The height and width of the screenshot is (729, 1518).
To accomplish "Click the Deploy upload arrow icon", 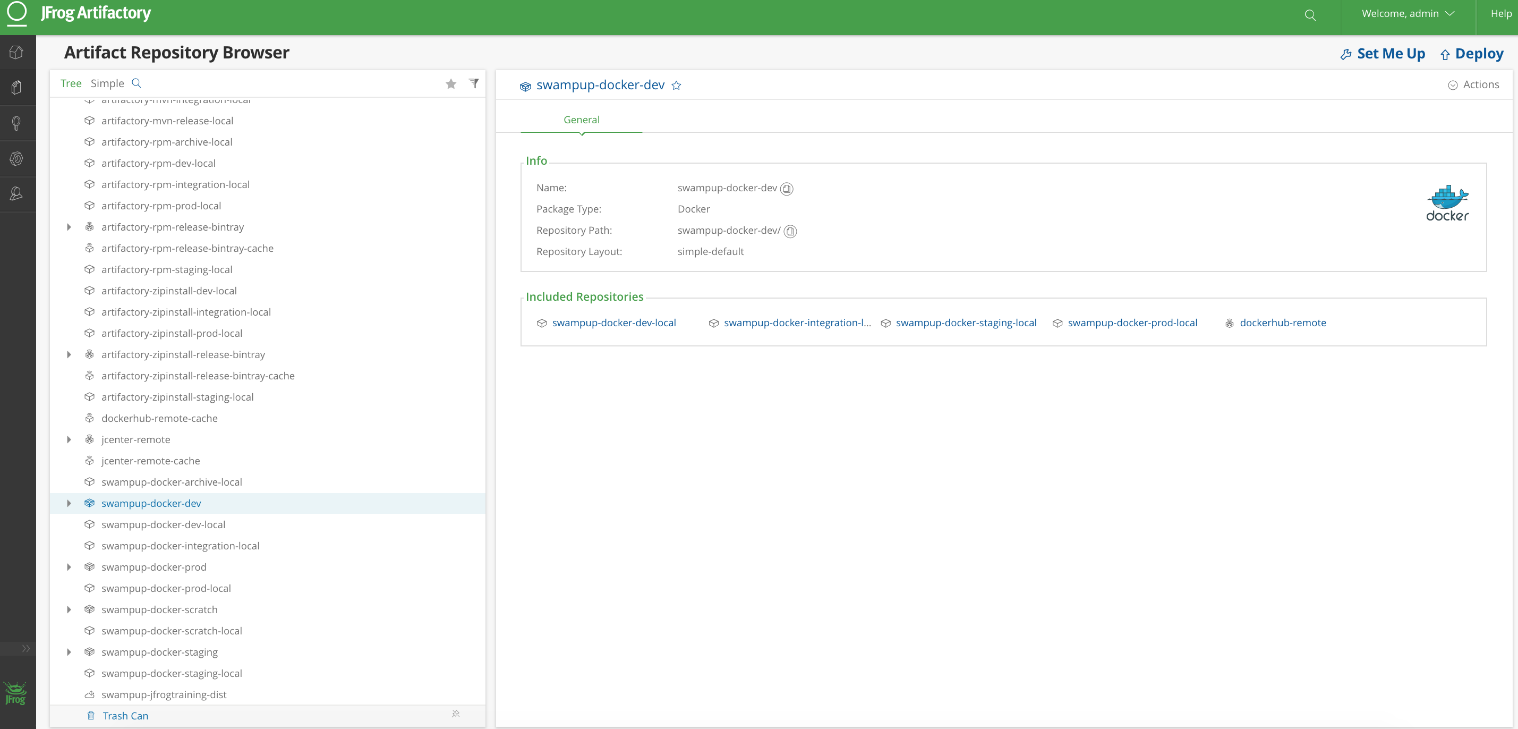I will 1445,55.
